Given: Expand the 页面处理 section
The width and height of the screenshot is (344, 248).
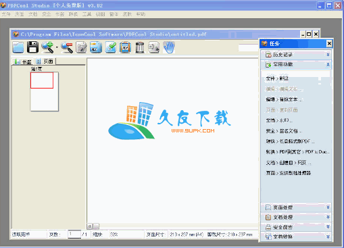Looking at the screenshot, I should point(296,207).
